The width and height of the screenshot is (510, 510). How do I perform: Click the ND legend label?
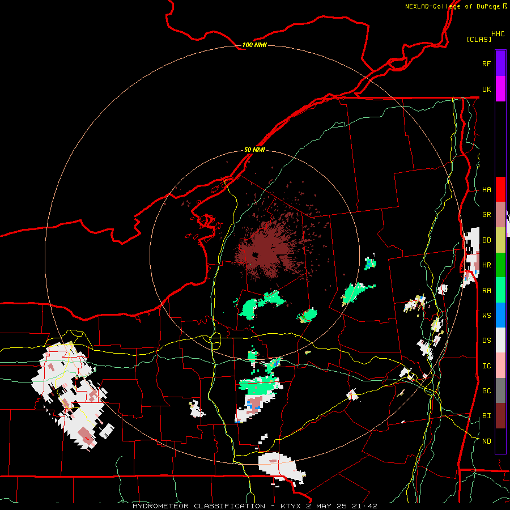(x=486, y=441)
